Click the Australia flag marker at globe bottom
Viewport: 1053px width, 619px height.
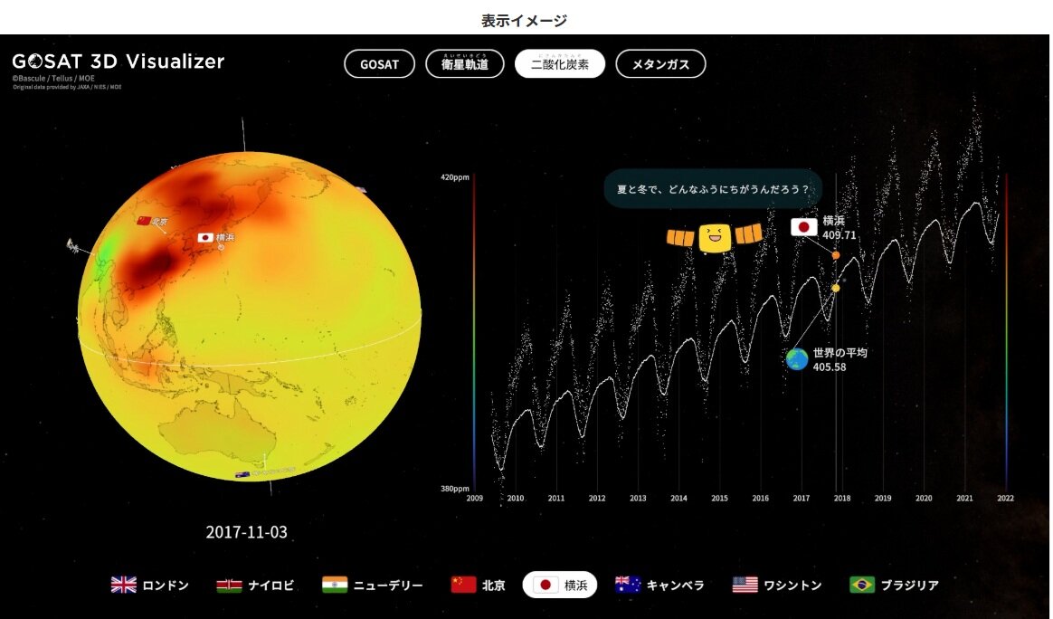242,474
